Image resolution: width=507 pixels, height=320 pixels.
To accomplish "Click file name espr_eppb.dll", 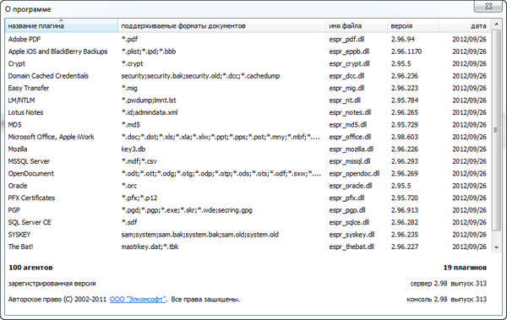I will (349, 52).
